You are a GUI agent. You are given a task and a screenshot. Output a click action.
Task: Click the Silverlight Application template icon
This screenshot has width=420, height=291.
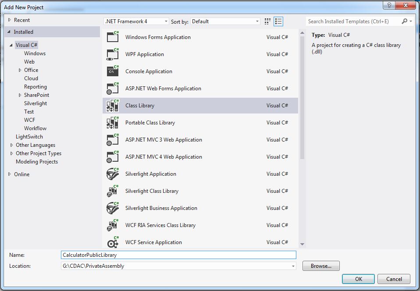pos(113,174)
